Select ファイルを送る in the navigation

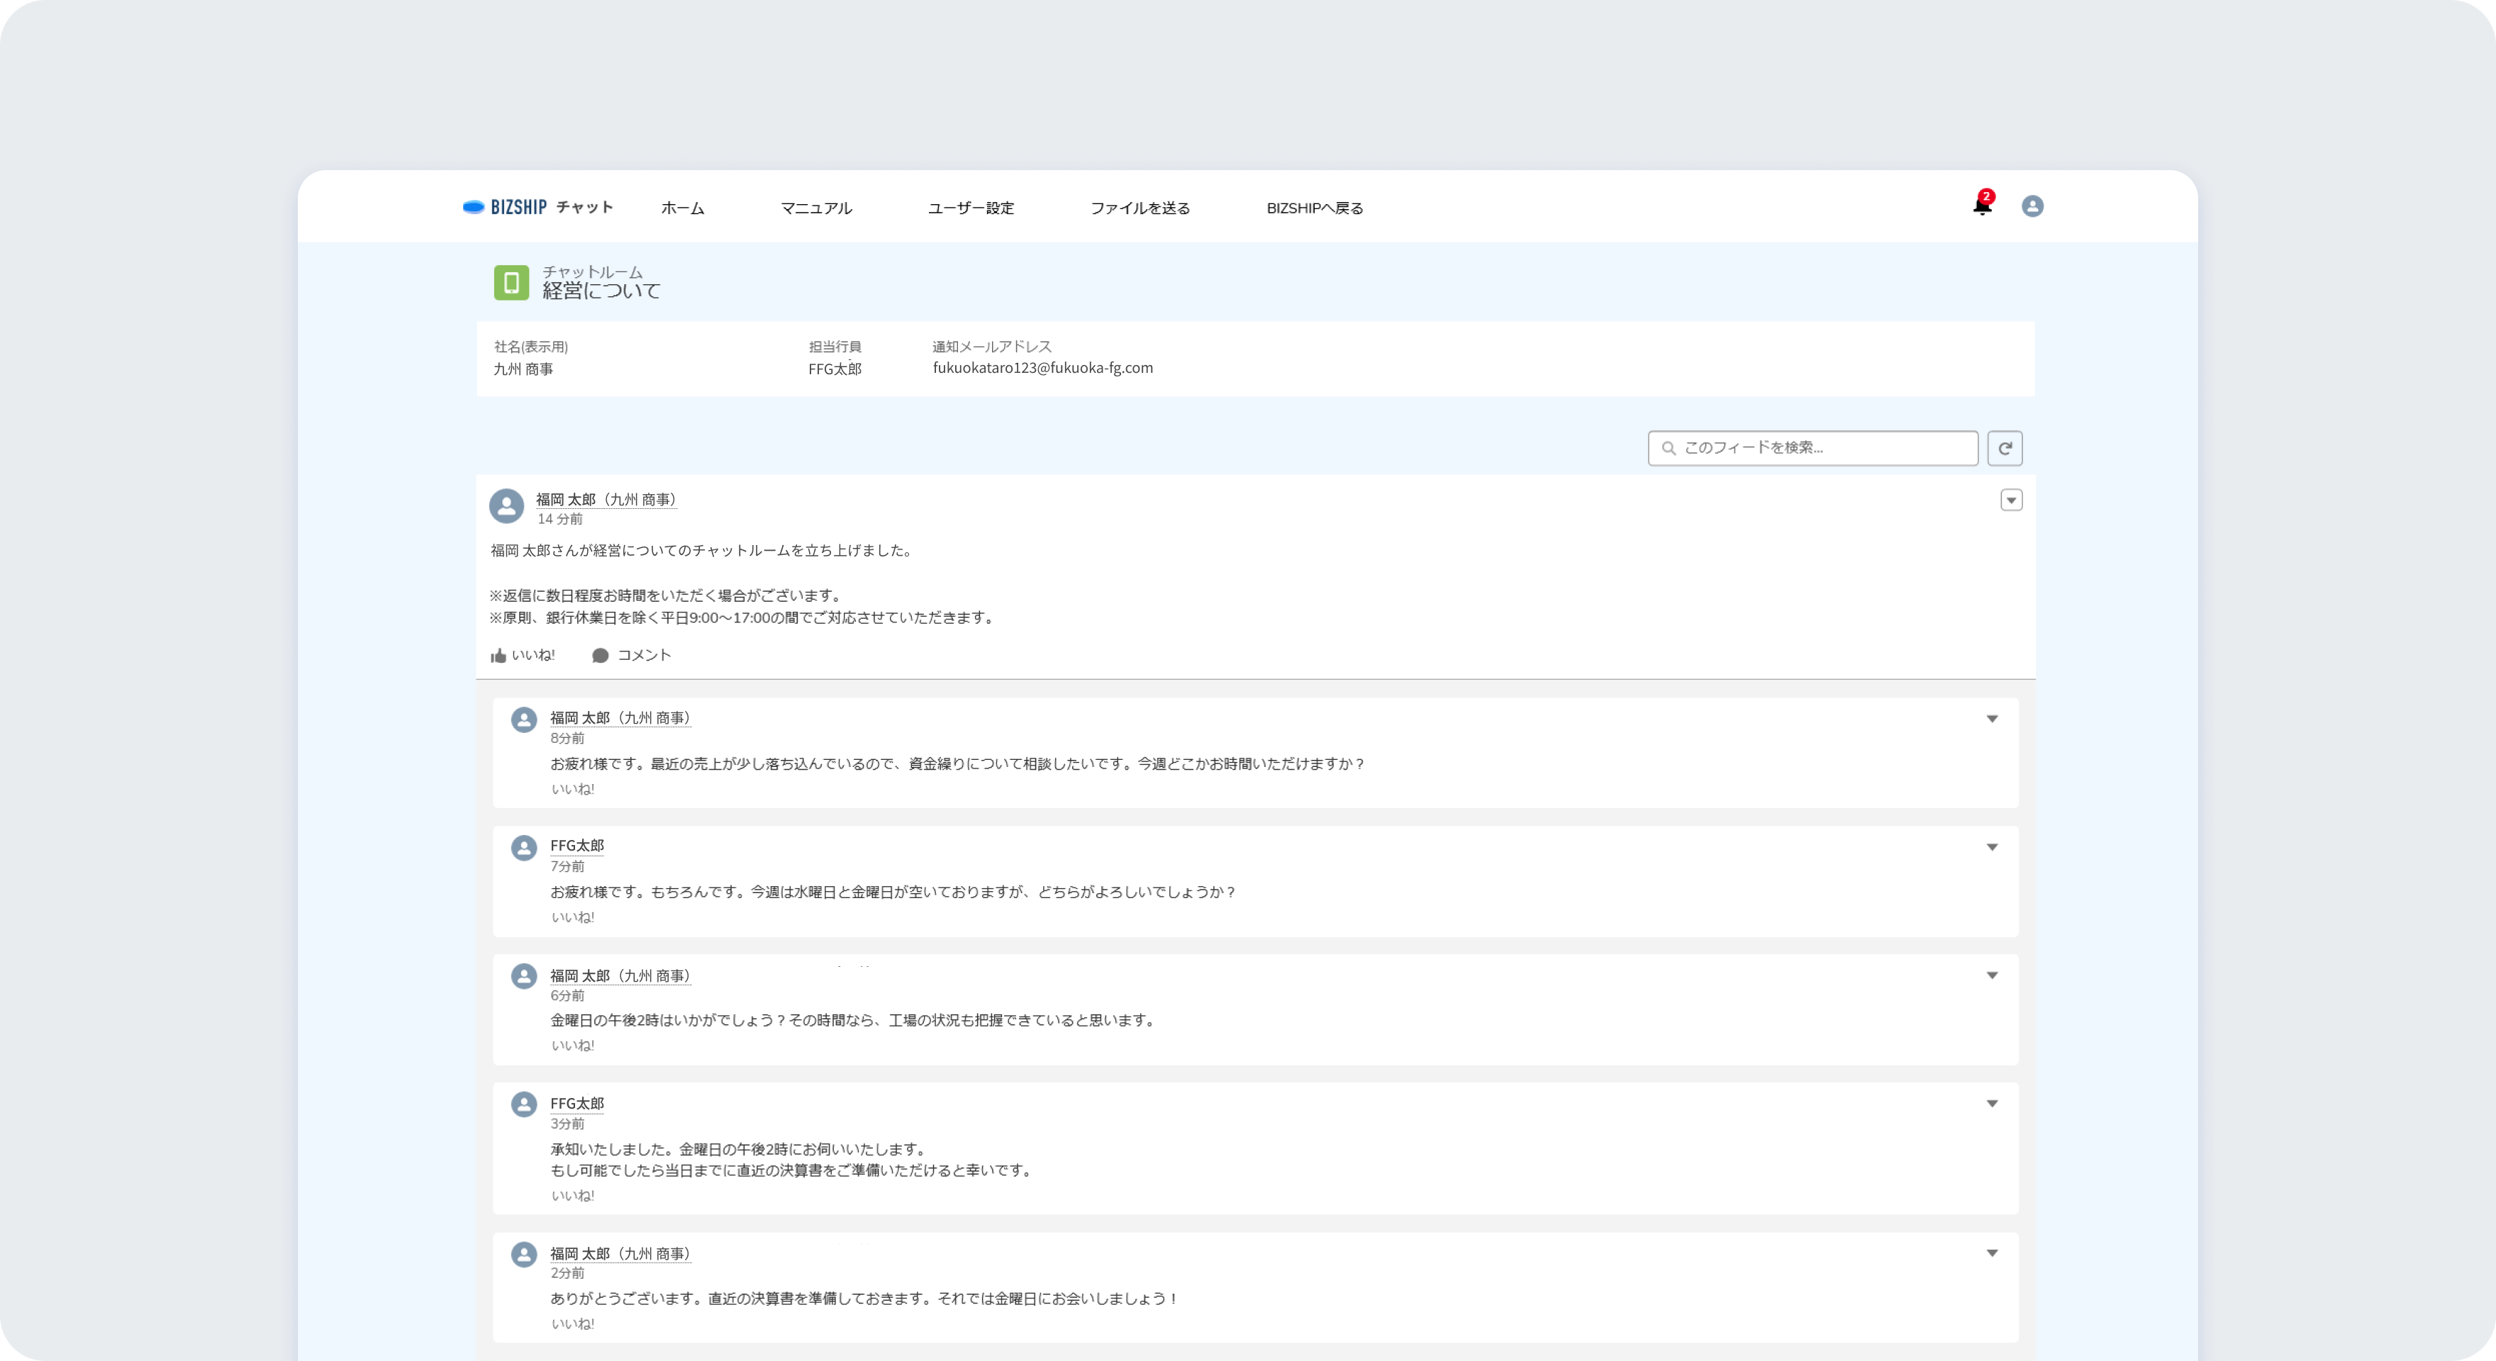click(1140, 208)
